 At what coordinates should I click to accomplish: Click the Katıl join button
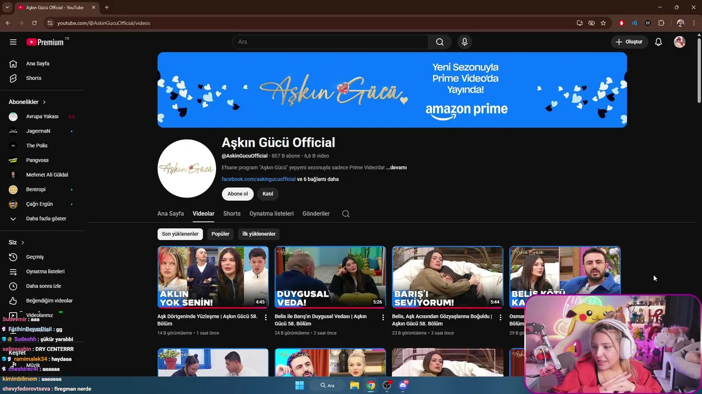268,194
